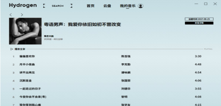The height and width of the screenshot is (106, 221).
Task: Click track number 2
Action: 14,65
